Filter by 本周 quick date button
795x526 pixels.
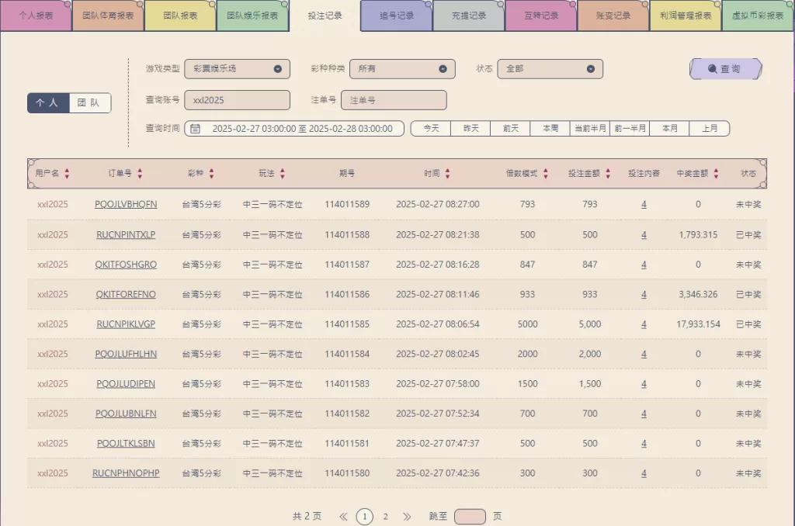coord(550,129)
